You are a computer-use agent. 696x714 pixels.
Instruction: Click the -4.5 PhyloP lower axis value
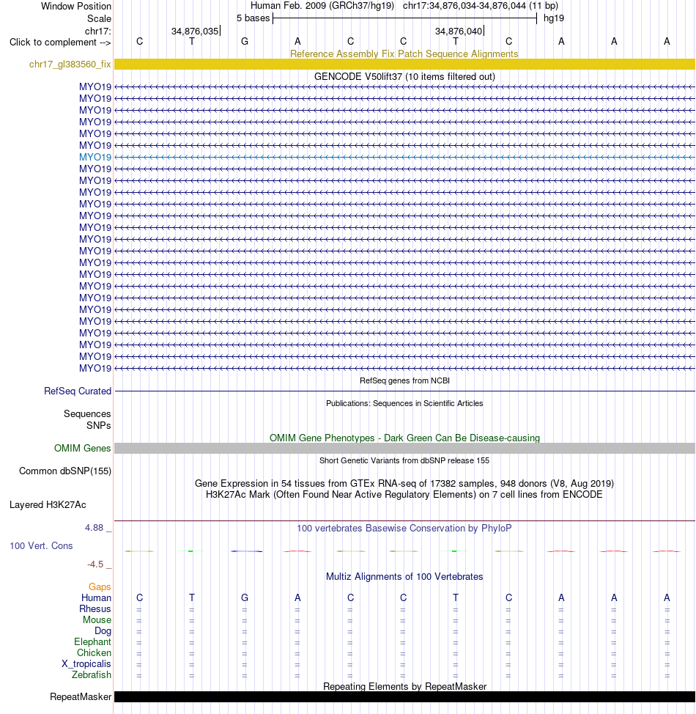(95, 564)
